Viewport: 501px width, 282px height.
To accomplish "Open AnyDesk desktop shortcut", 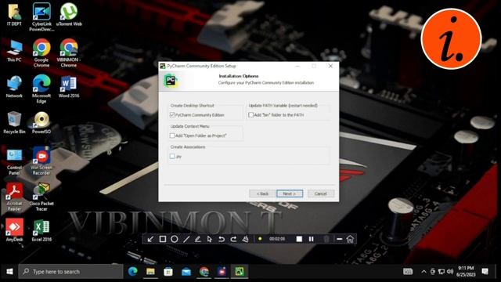I will click(14, 230).
